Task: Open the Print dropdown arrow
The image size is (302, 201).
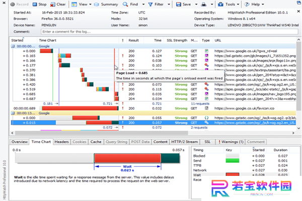Action: click(x=212, y=4)
